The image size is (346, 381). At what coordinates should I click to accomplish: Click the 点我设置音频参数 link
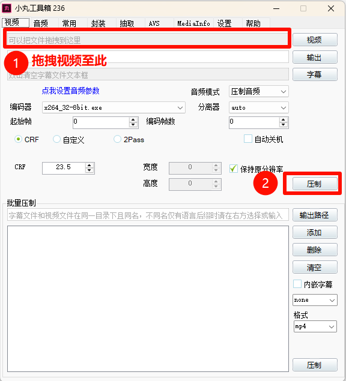point(70,91)
